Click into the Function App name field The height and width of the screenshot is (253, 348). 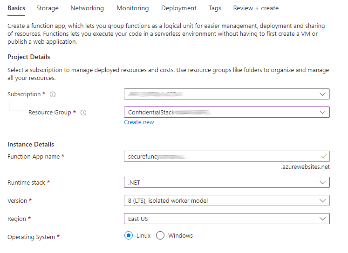point(219,156)
